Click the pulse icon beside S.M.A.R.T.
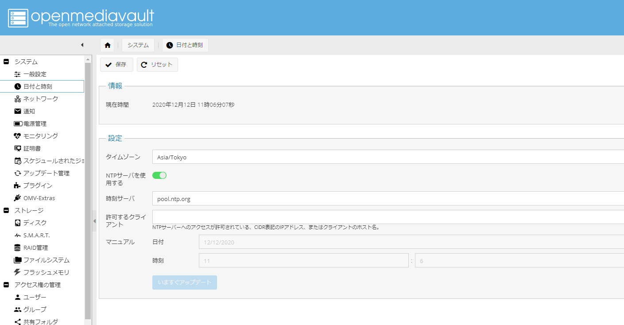The width and height of the screenshot is (624, 325). (18, 235)
